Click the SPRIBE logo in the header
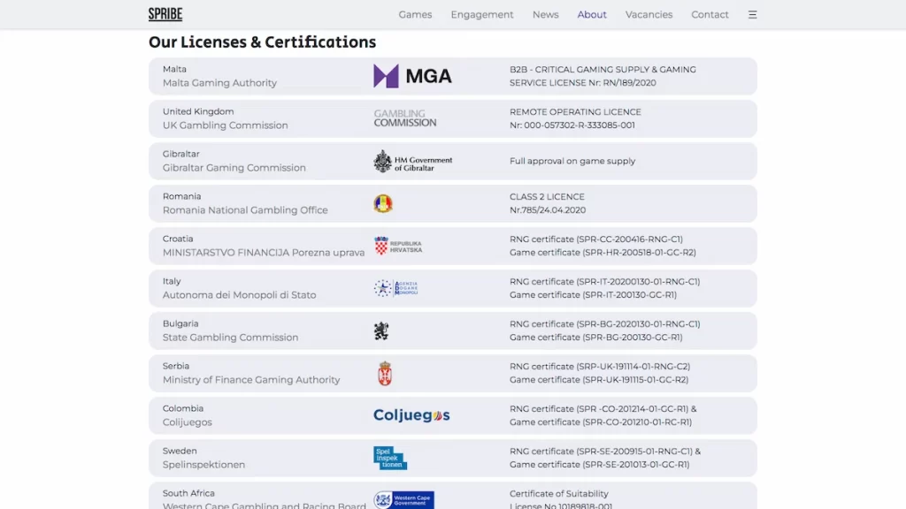 (x=165, y=14)
